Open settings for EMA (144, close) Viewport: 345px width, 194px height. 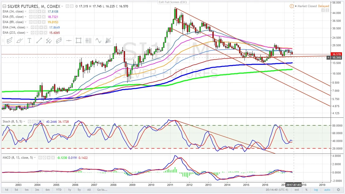(37, 27)
